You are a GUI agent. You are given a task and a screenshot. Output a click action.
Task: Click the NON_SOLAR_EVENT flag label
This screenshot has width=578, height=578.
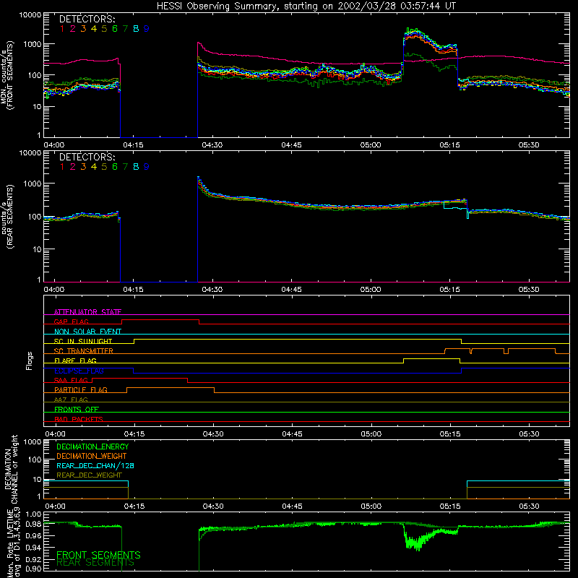[87, 332]
